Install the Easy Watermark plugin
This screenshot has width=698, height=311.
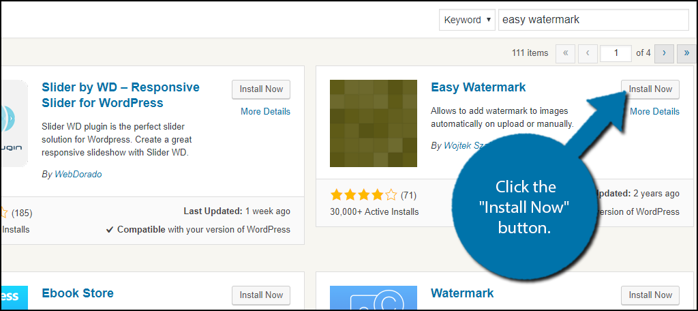click(650, 89)
